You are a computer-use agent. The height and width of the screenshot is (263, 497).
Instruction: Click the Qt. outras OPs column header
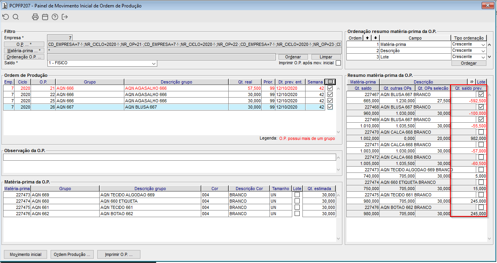(x=397, y=88)
